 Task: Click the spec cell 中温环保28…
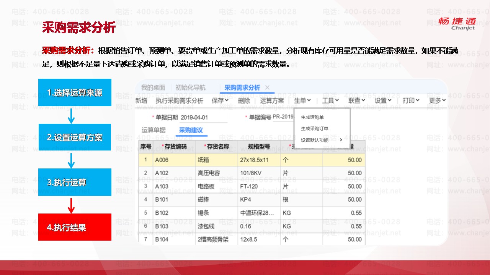259,213
